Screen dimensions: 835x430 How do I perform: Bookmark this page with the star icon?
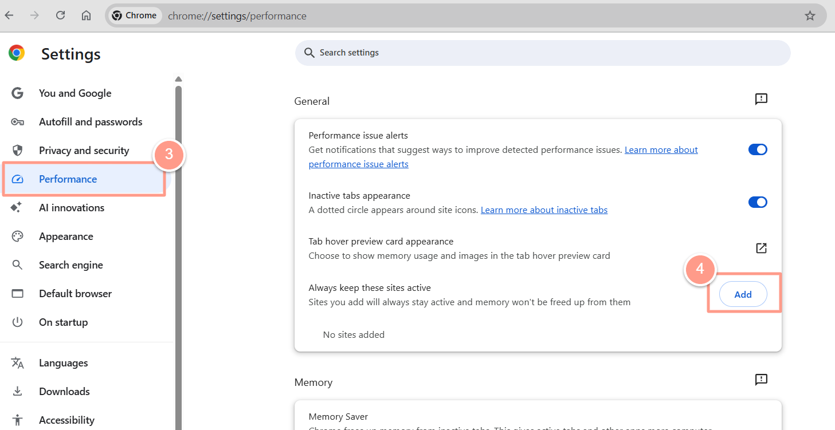coord(810,15)
